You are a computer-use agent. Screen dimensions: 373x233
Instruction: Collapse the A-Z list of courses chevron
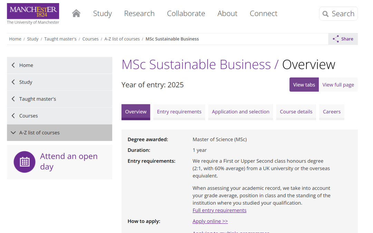pos(13,132)
